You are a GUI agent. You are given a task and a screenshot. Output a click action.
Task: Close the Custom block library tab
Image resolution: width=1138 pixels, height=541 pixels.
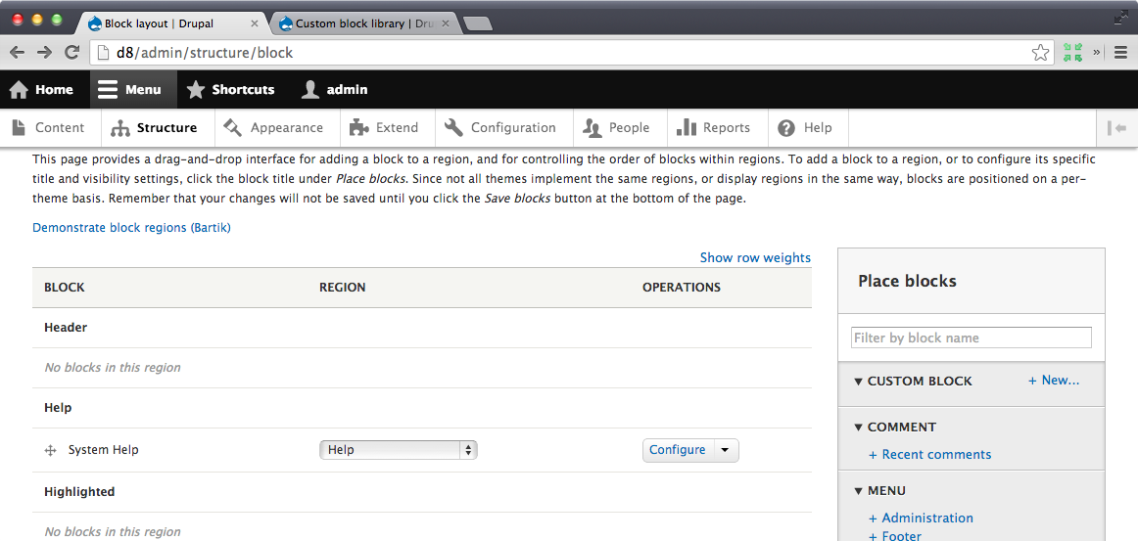click(x=446, y=23)
